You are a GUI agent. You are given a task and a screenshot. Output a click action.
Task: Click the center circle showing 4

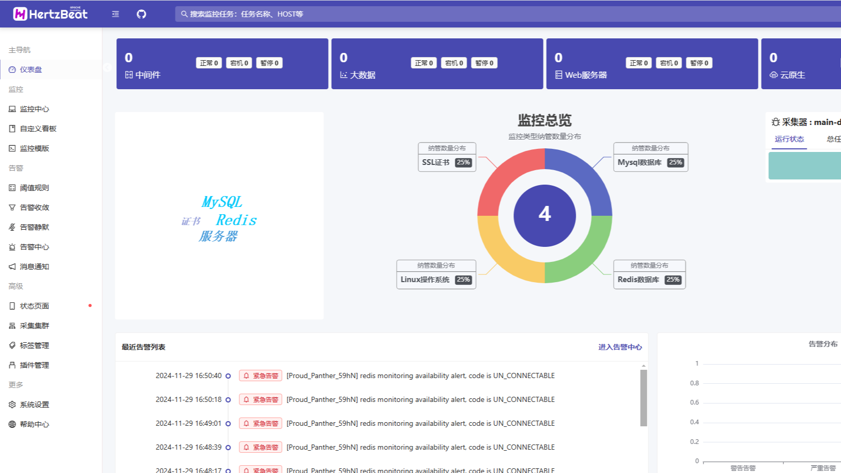pos(545,216)
